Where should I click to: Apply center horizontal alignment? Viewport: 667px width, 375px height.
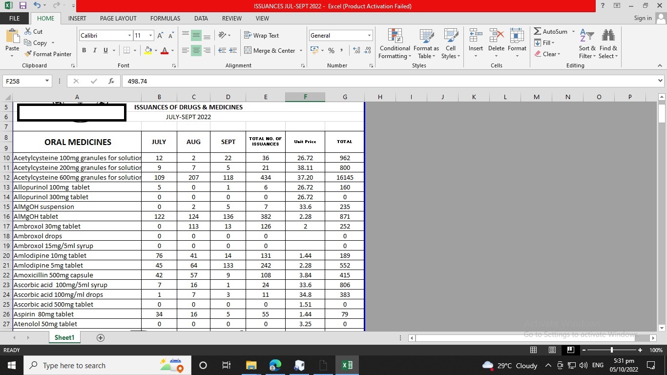point(196,50)
